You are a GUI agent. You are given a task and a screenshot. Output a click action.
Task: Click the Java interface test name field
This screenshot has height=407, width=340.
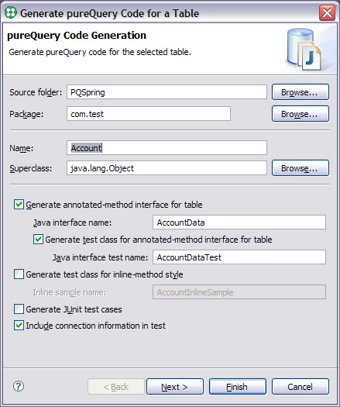[x=239, y=257]
